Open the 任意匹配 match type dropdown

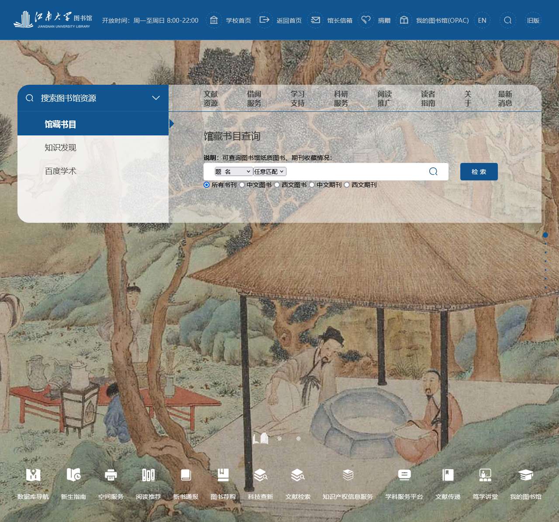(x=269, y=172)
